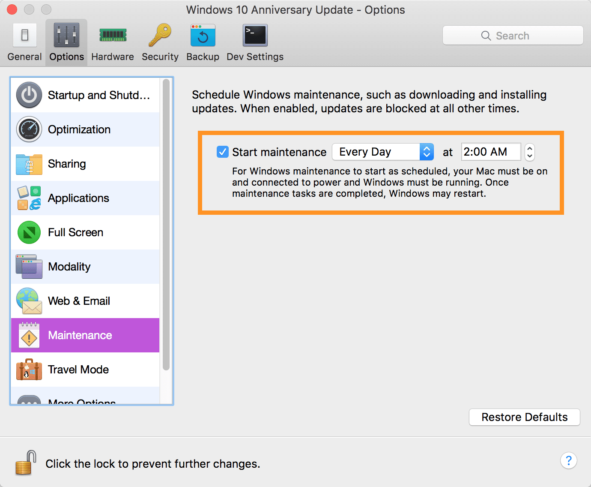591x487 pixels.
Task: Click the 2:00 AM time field
Action: pos(491,152)
